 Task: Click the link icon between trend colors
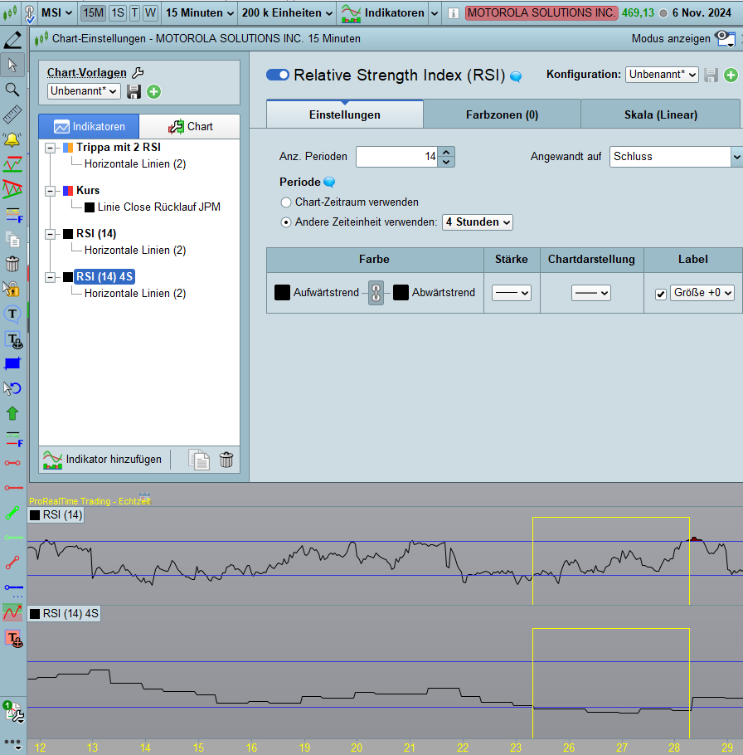(x=376, y=293)
